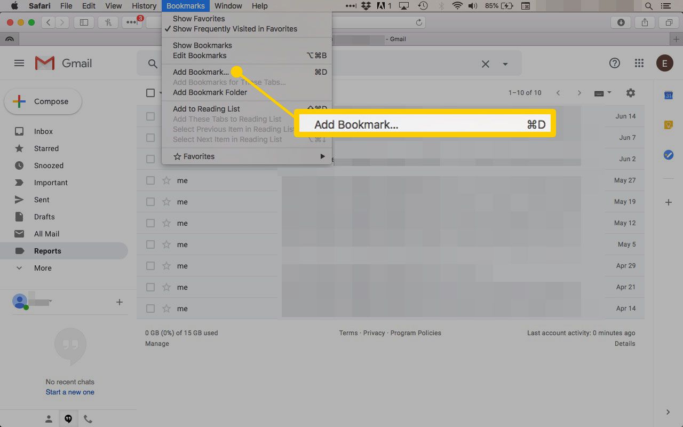Reload the page in Safari
Screen dimensions: 683x427
pos(419,22)
